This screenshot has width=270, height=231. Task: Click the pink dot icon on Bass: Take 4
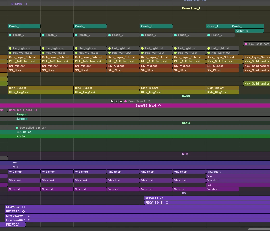[x=126, y=101]
